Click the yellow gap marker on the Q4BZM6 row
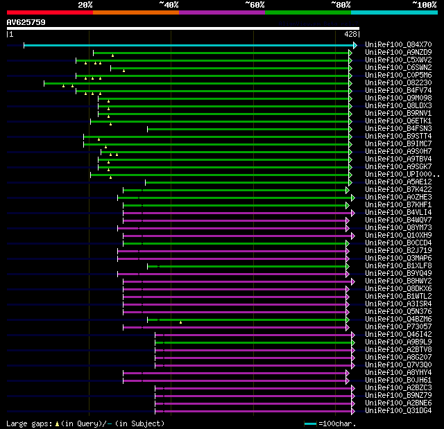 [180, 322]
